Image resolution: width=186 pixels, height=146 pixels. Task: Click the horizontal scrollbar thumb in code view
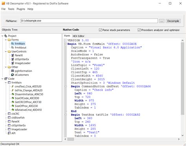[71, 139]
